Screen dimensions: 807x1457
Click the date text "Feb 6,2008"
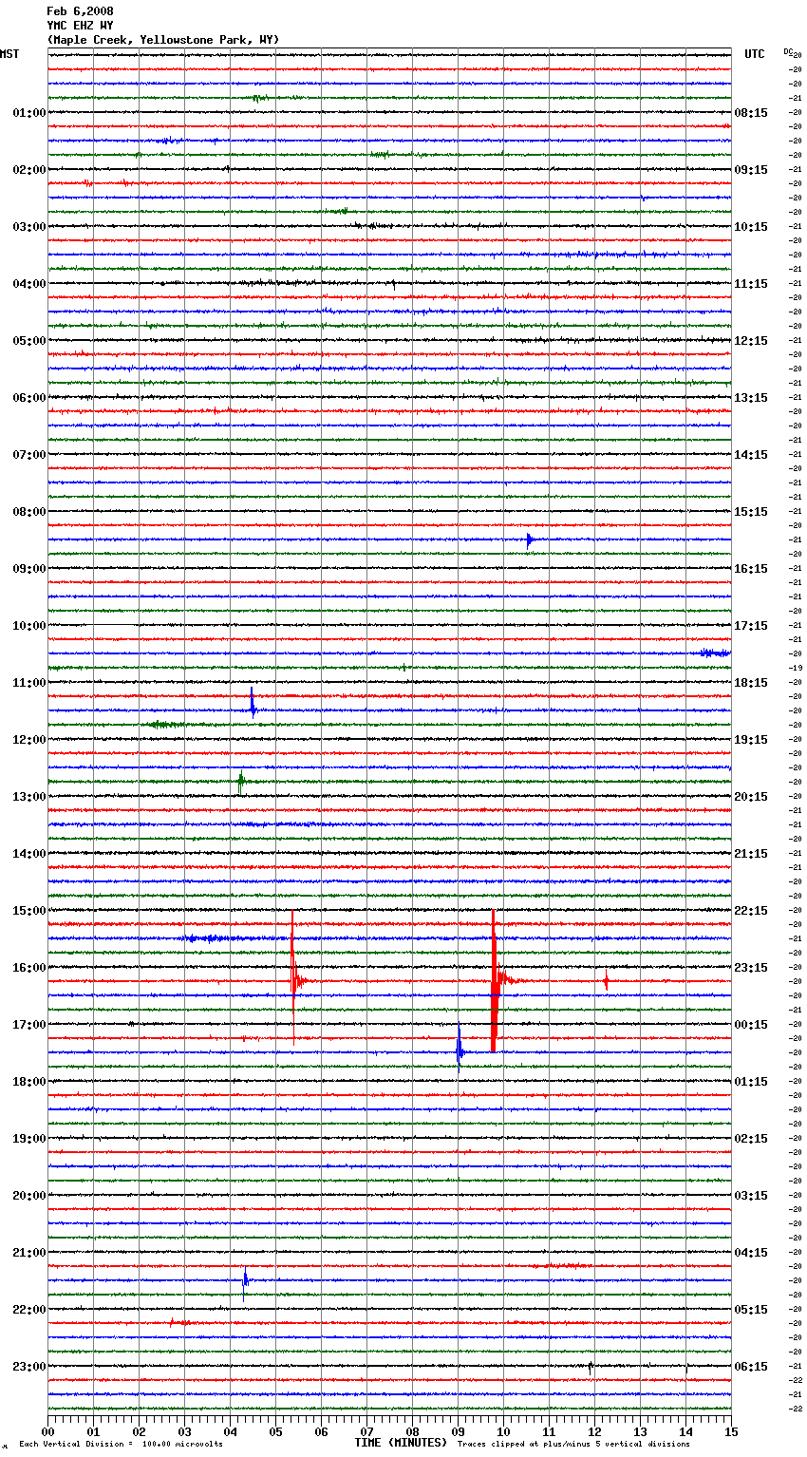coord(80,11)
